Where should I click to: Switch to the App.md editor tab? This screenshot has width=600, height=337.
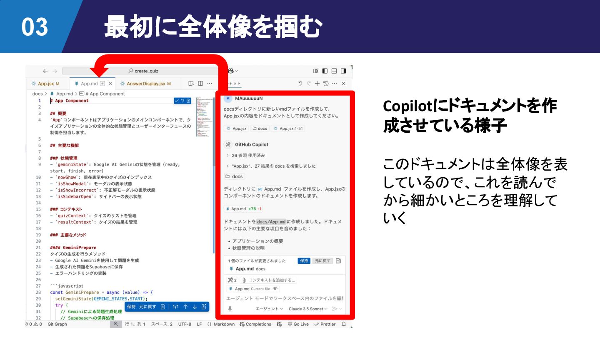(x=89, y=84)
